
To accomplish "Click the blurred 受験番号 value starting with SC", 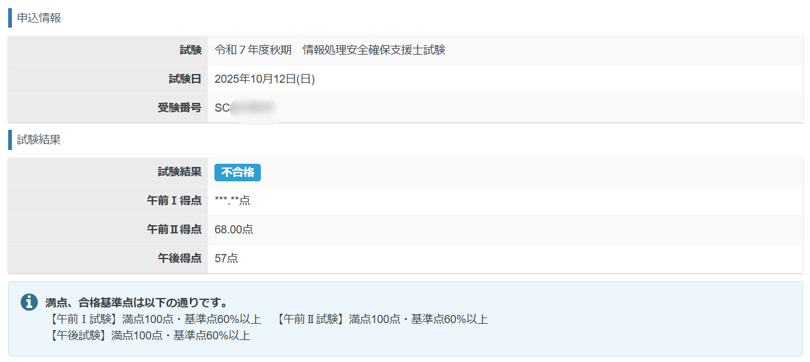I will (245, 108).
